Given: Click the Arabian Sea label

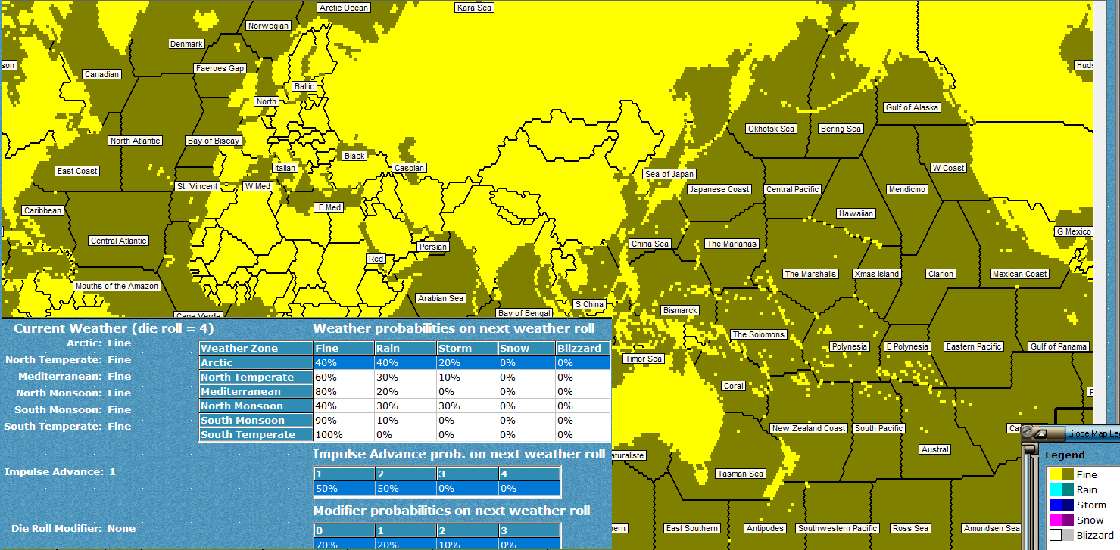Looking at the screenshot, I should tap(441, 298).
